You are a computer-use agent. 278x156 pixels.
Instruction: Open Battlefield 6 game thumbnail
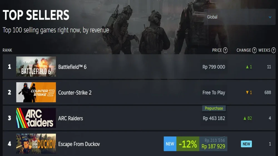click(36, 67)
